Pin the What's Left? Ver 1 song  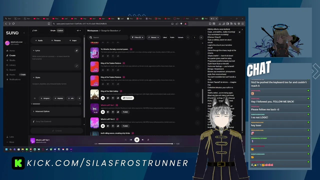113,112
